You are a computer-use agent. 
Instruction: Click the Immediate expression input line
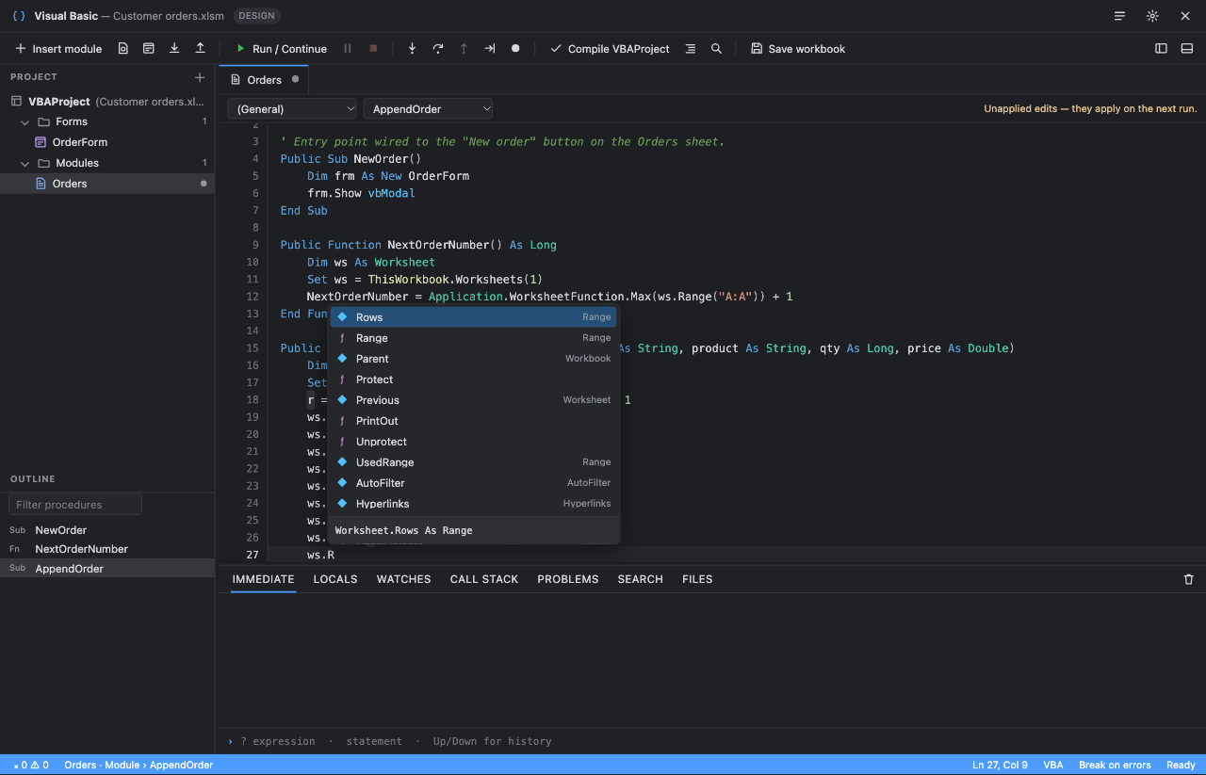(x=711, y=741)
